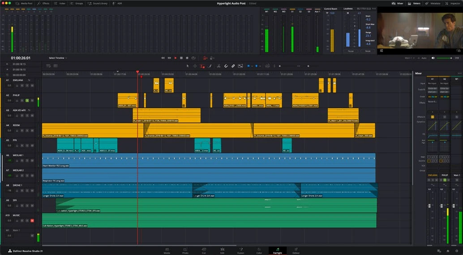The width and height of the screenshot is (463, 255).
Task: Open the track index grid icon
Action: tap(55, 66)
